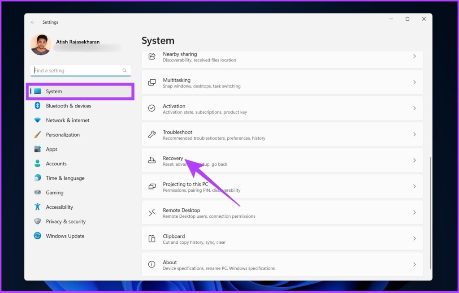This screenshot has height=293, width=459.
Task: Click 'Cut and copy history, sync, clear' text
Action: click(x=195, y=242)
